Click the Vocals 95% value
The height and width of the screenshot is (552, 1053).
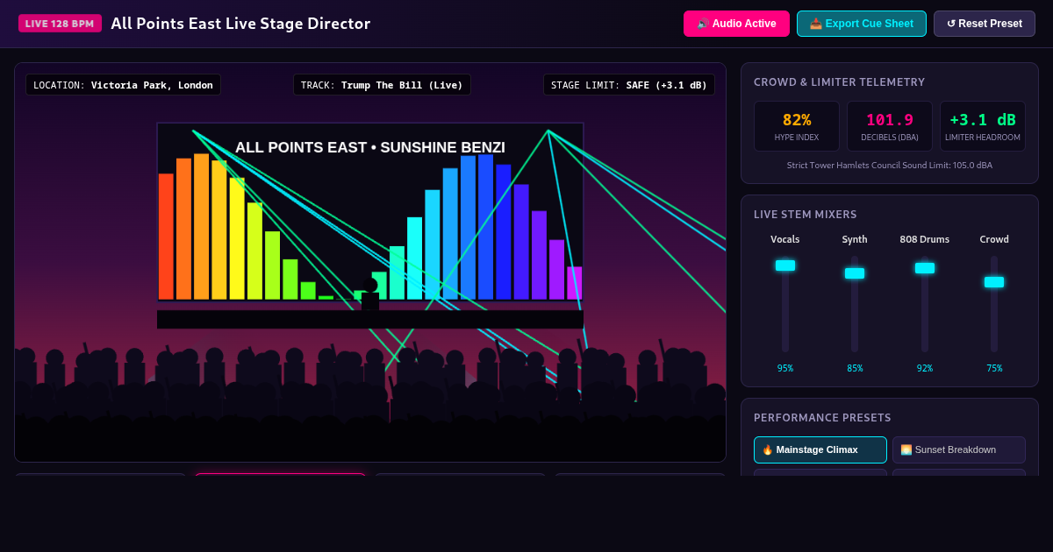click(785, 368)
